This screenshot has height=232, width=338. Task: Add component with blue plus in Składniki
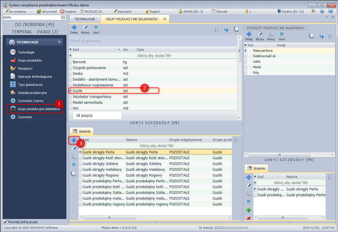(74, 140)
